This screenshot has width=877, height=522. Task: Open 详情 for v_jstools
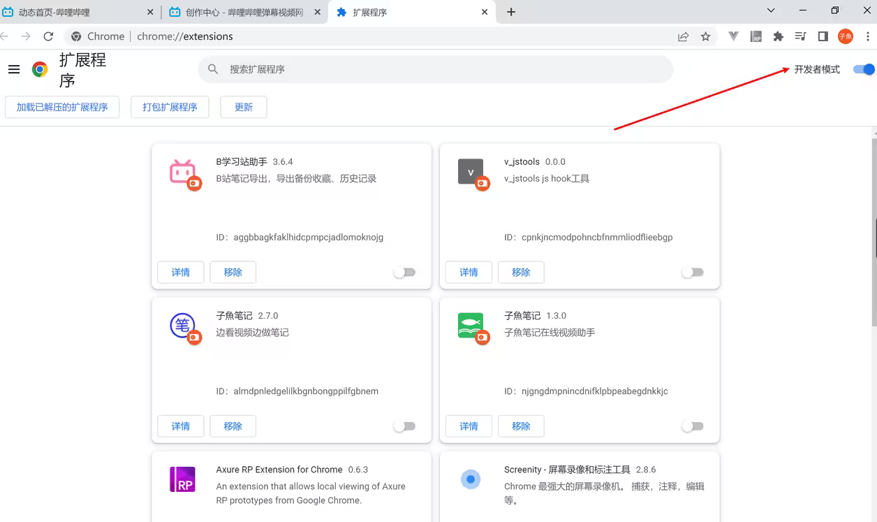(x=469, y=273)
